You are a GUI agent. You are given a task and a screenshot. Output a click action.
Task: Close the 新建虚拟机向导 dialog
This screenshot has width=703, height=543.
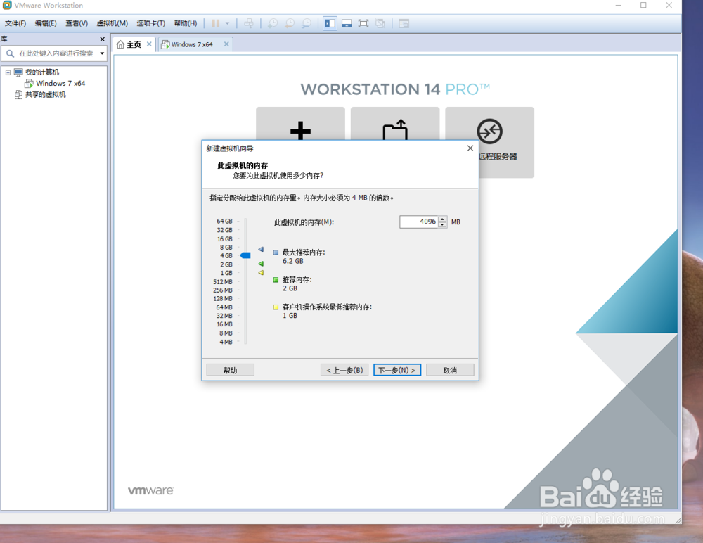470,148
